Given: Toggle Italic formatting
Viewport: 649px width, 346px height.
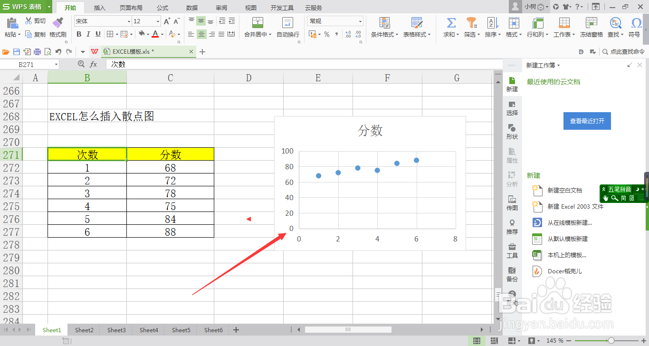Looking at the screenshot, I should pos(88,34).
